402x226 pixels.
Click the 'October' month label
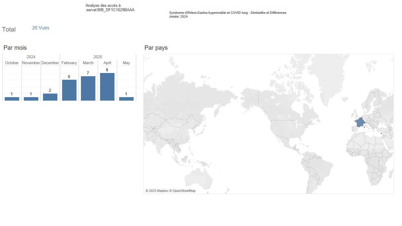click(x=12, y=63)
